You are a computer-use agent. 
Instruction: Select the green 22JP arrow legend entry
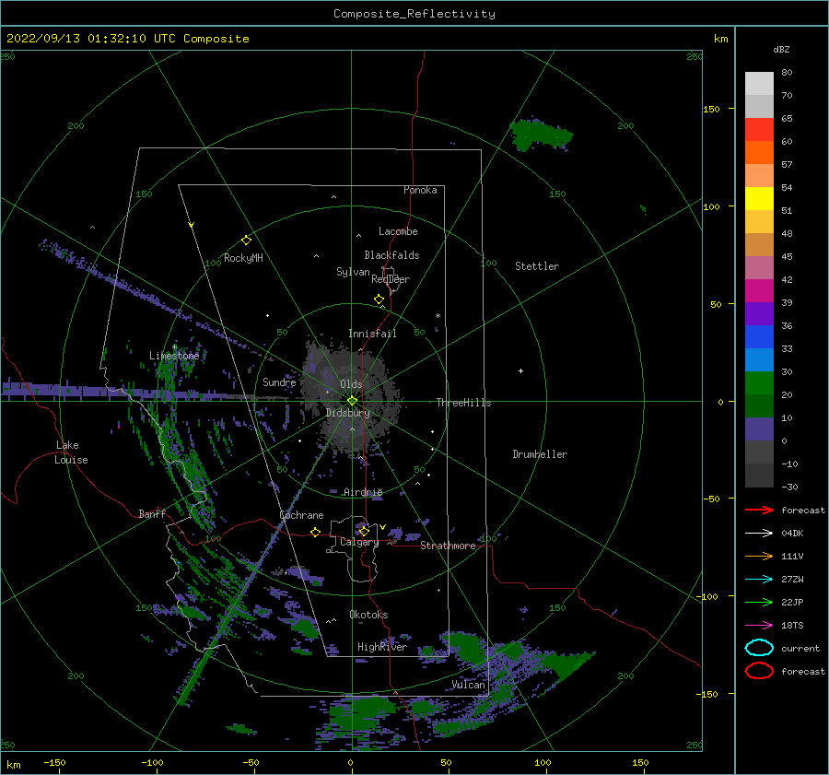759,602
